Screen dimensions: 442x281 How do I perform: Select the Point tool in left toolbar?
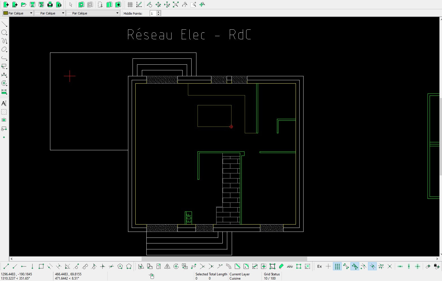(4, 137)
